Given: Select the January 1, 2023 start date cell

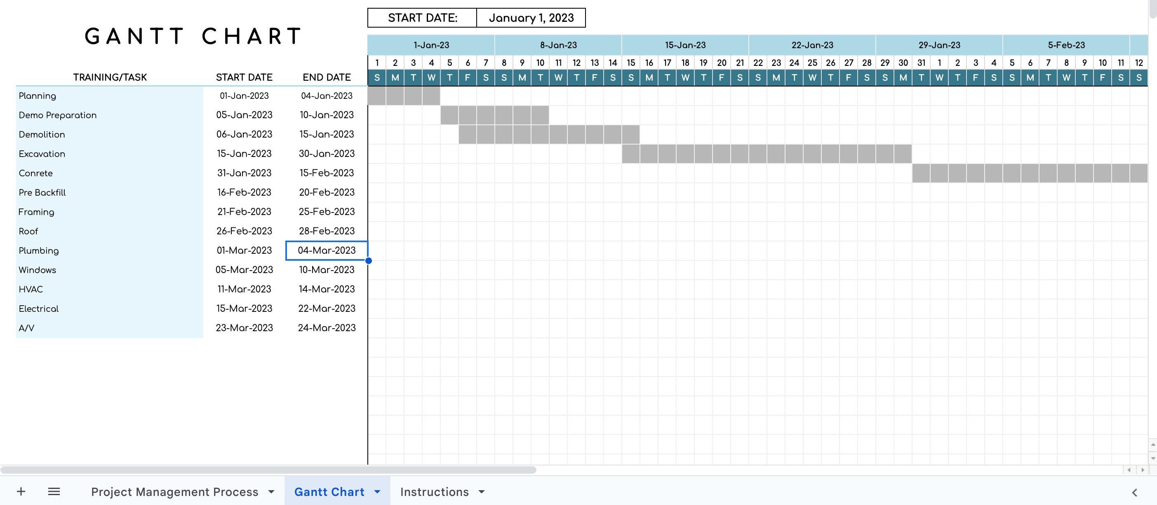Looking at the screenshot, I should [532, 17].
